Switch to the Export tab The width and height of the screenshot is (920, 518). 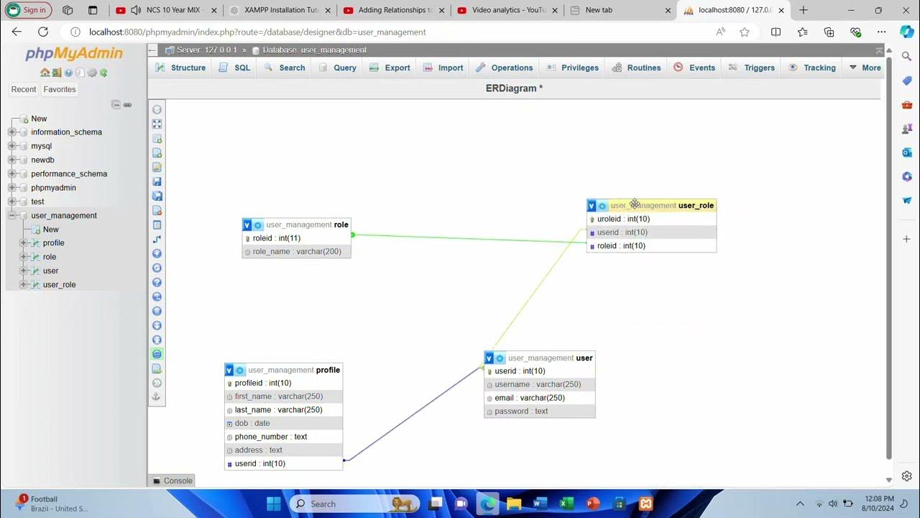click(389, 68)
